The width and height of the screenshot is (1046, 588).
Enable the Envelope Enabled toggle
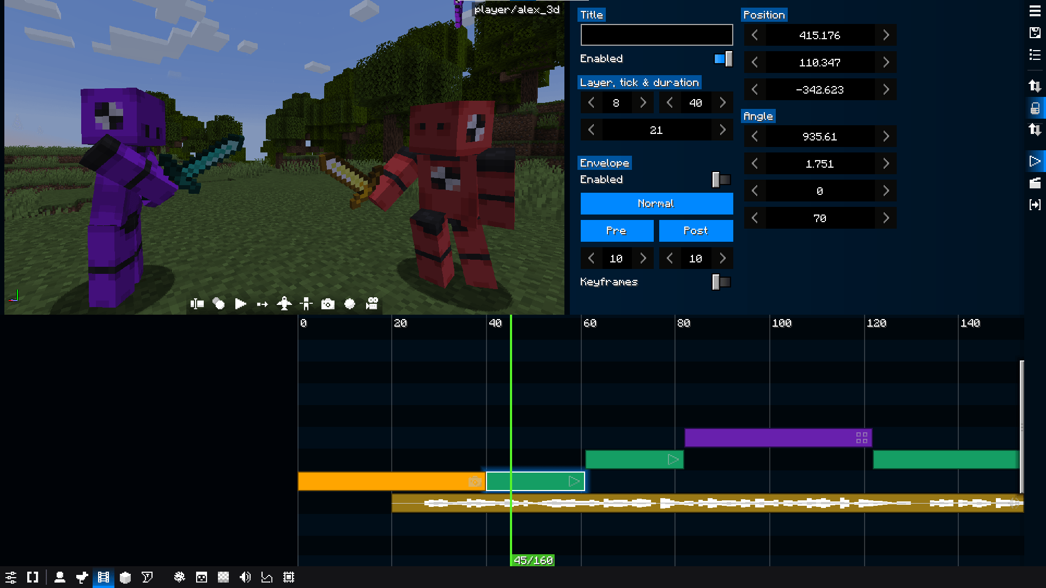click(721, 180)
